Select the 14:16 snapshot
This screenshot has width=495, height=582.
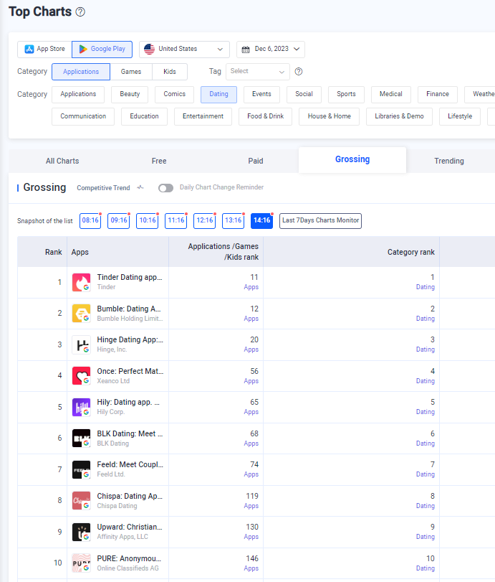pyautogui.click(x=262, y=221)
